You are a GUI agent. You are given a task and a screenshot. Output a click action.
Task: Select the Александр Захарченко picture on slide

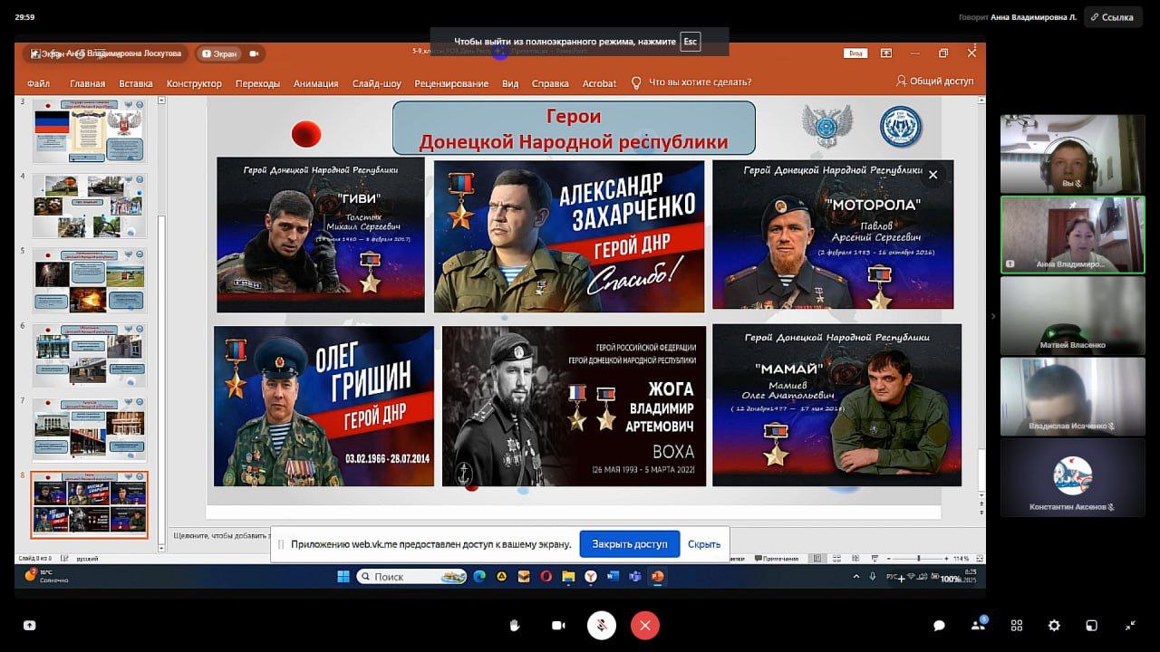click(x=569, y=236)
